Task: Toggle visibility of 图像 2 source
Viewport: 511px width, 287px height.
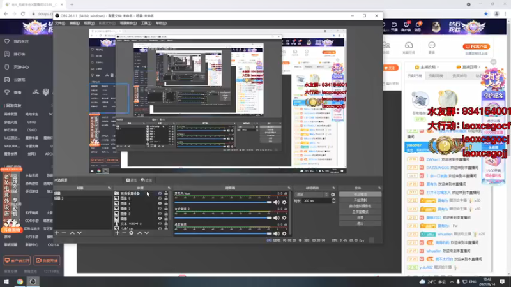Action: click(x=160, y=214)
